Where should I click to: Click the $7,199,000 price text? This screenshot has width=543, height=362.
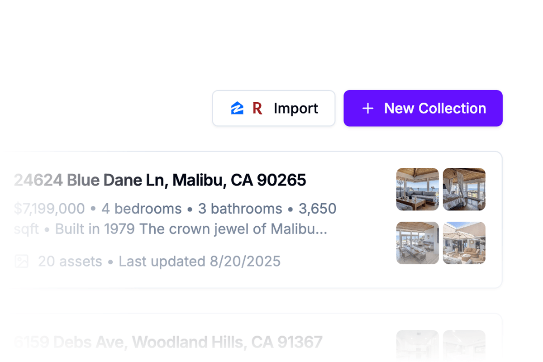[x=49, y=209]
